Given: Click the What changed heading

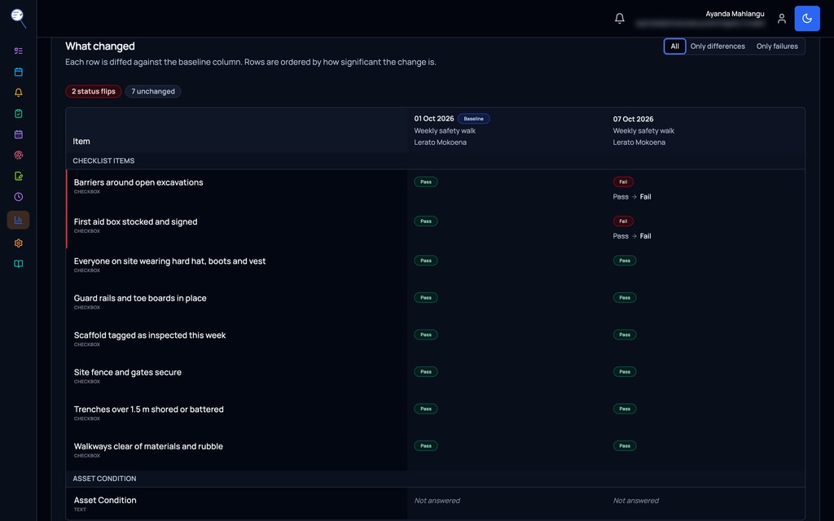Looking at the screenshot, I should 100,46.
